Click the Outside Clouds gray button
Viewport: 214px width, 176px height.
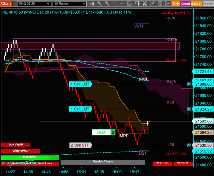coord(103,162)
